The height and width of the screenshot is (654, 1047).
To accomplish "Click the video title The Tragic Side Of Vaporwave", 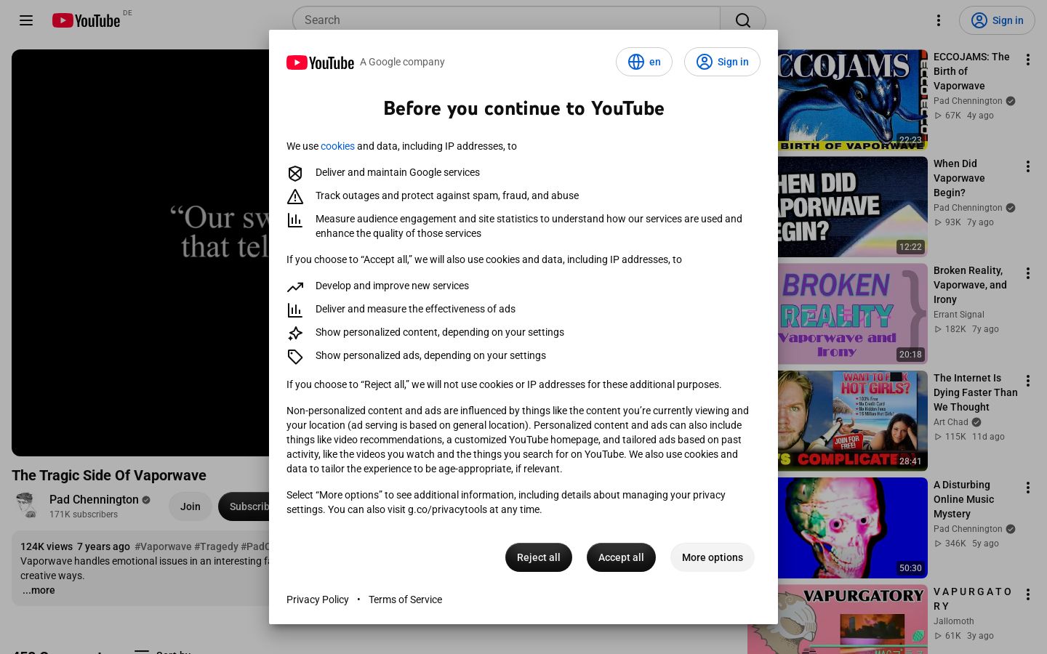I will click(x=109, y=475).
